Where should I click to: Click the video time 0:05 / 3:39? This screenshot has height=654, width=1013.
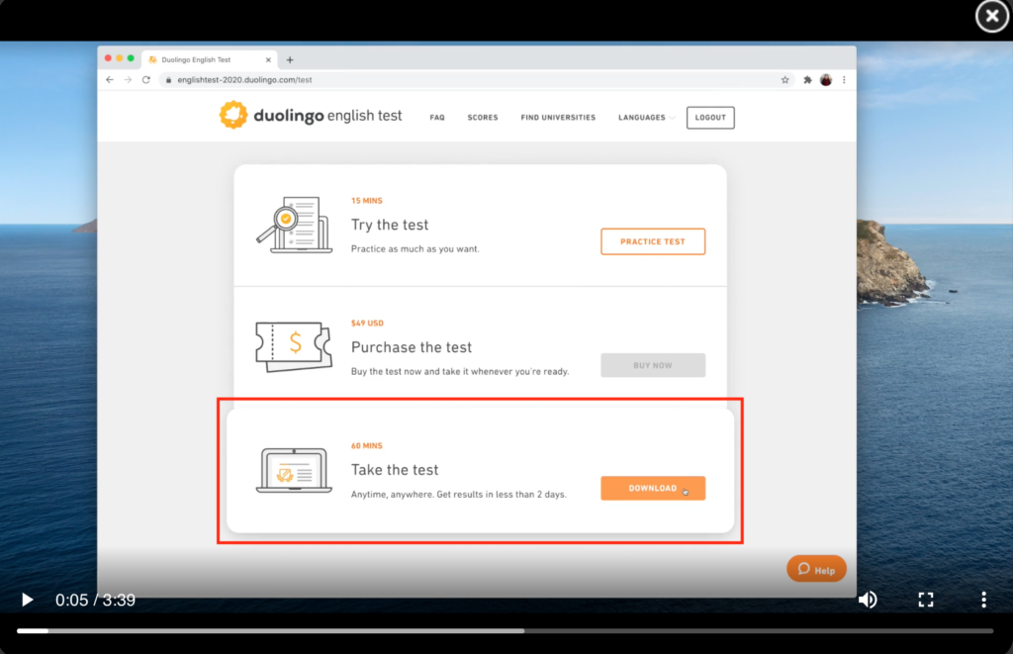tap(95, 600)
